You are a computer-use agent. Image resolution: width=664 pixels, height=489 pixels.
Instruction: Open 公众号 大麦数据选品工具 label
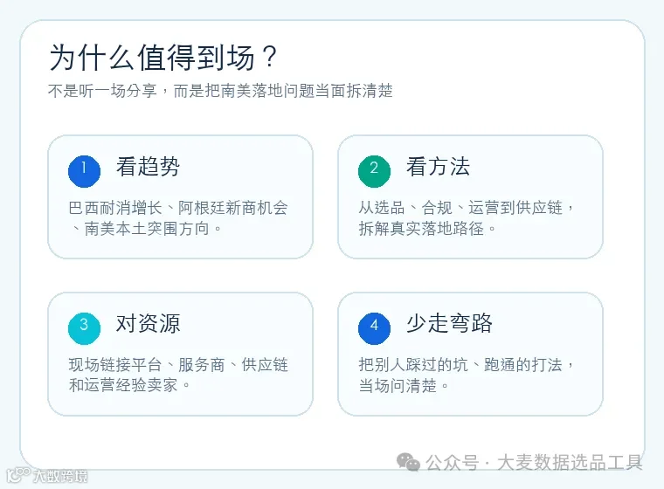pos(534,462)
